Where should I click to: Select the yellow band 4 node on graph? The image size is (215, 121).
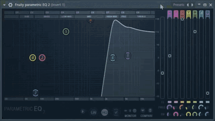coord(33,57)
